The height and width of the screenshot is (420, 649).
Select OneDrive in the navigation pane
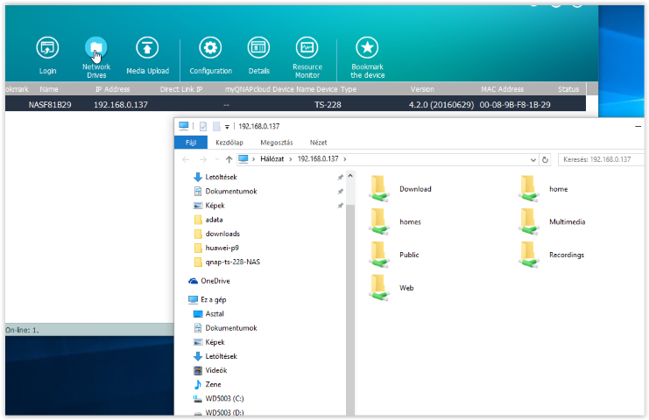point(215,281)
